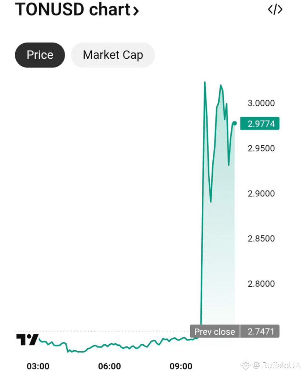Image resolution: width=304 pixels, height=374 pixels.
Task: Switch to the Market Cap tab
Action: pyautogui.click(x=113, y=55)
